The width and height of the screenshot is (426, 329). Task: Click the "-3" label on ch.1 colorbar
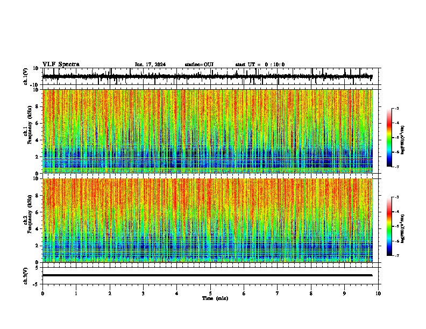(x=397, y=108)
